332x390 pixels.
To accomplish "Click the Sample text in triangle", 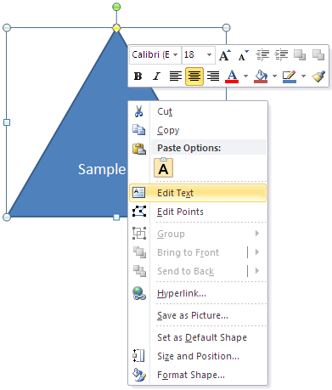I will pos(102,170).
